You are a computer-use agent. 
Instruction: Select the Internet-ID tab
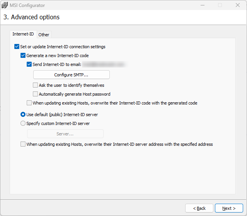(x=23, y=34)
